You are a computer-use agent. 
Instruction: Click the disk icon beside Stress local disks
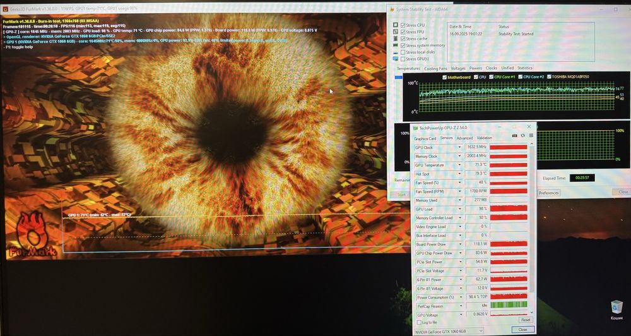click(x=396, y=52)
